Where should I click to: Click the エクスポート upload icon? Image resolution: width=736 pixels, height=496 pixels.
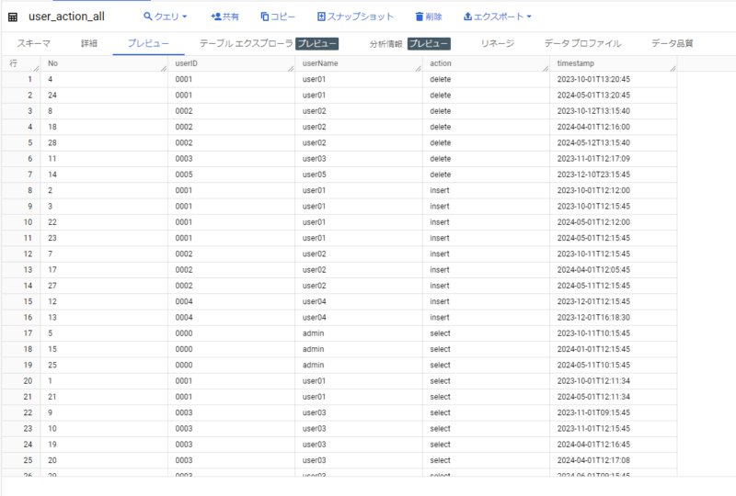(467, 17)
